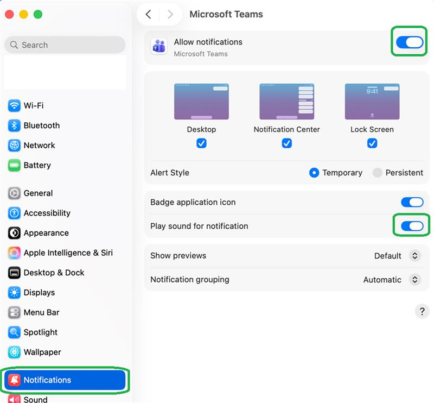Open the Displays pane
Viewport: 434px width, 403px height.
tap(65, 293)
